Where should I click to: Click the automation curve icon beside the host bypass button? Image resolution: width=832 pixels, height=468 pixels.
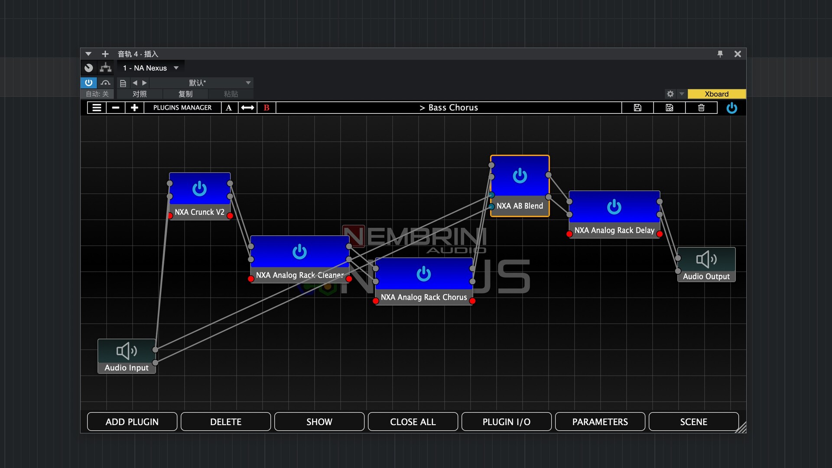click(x=105, y=83)
